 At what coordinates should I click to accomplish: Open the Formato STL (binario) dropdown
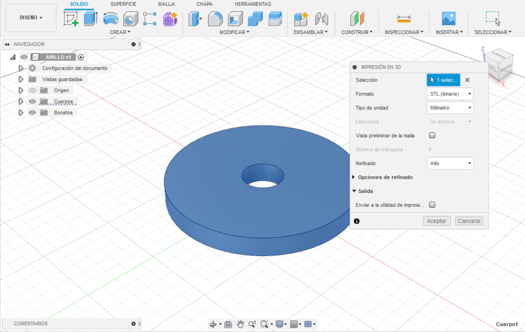pyautogui.click(x=450, y=94)
